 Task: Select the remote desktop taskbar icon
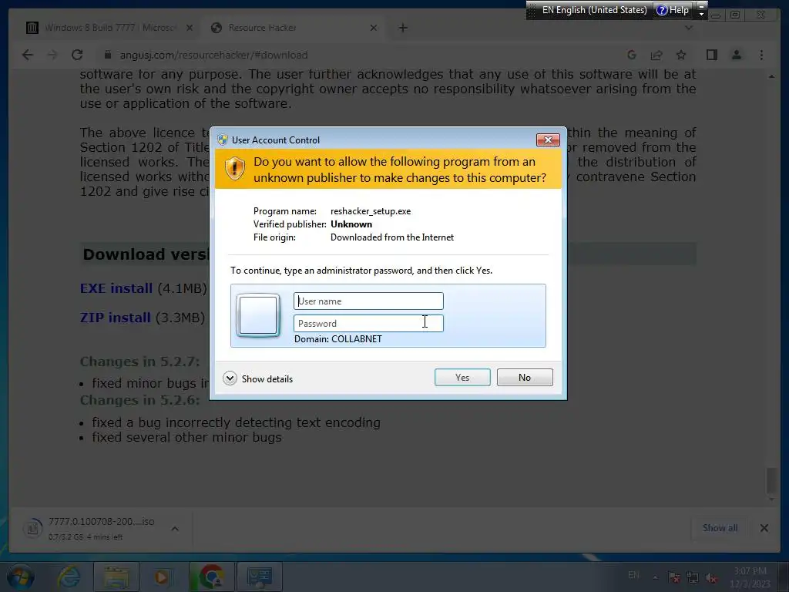click(x=260, y=577)
